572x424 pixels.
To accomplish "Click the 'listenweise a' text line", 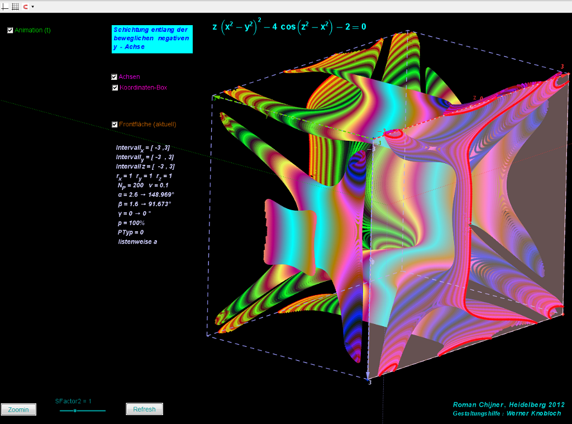I will (x=137, y=241).
